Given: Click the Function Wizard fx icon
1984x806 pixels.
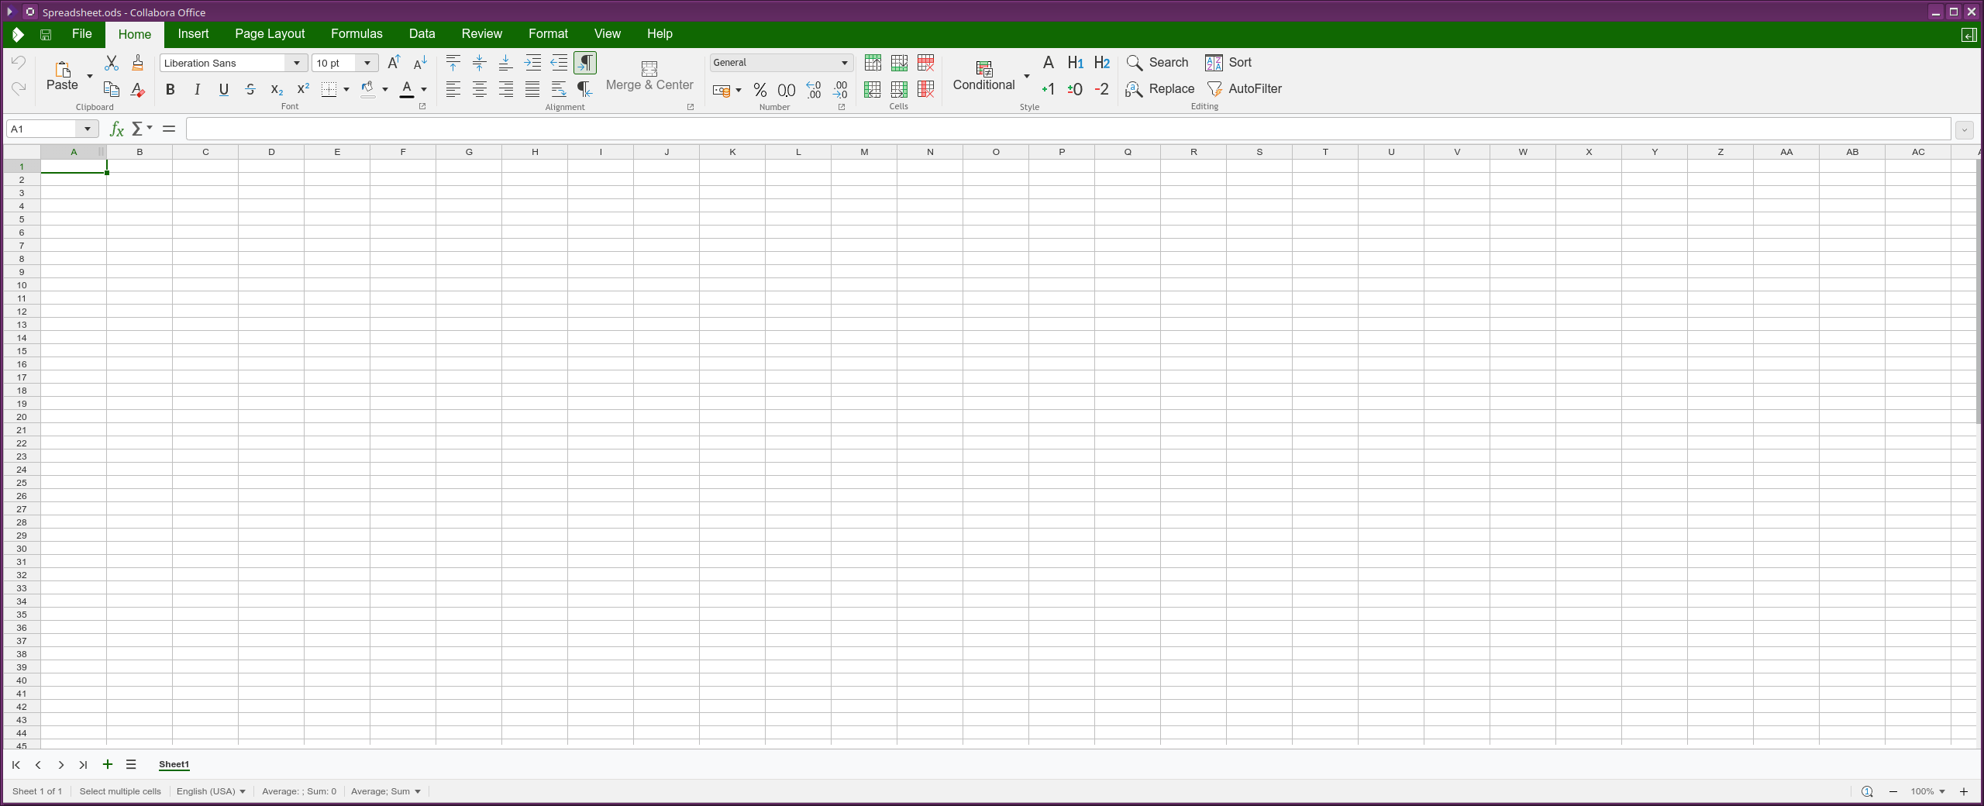Looking at the screenshot, I should (x=116, y=129).
